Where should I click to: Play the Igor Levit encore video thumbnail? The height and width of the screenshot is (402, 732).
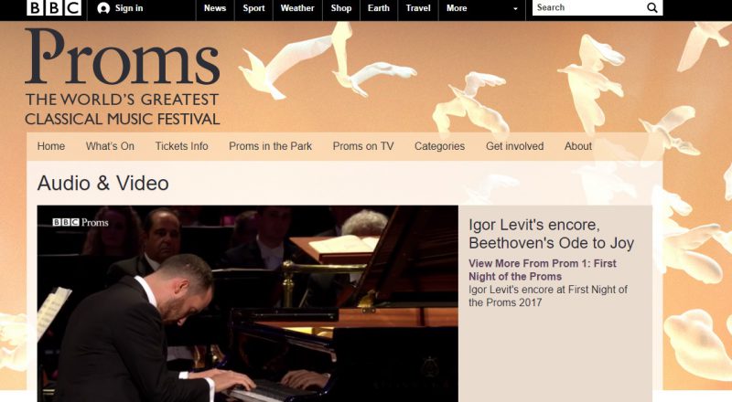247,303
